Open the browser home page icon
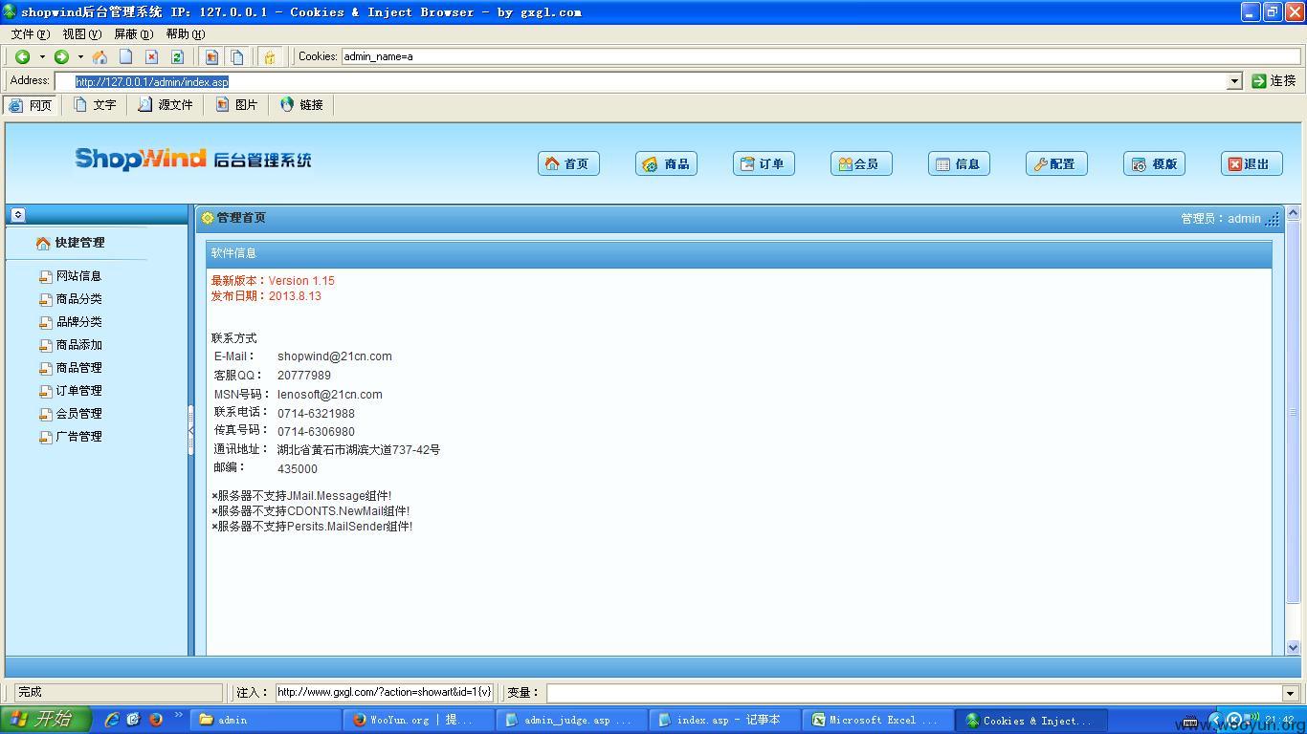The height and width of the screenshot is (734, 1307). pos(100,57)
